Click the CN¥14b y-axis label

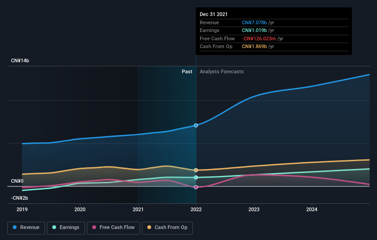coord(20,60)
